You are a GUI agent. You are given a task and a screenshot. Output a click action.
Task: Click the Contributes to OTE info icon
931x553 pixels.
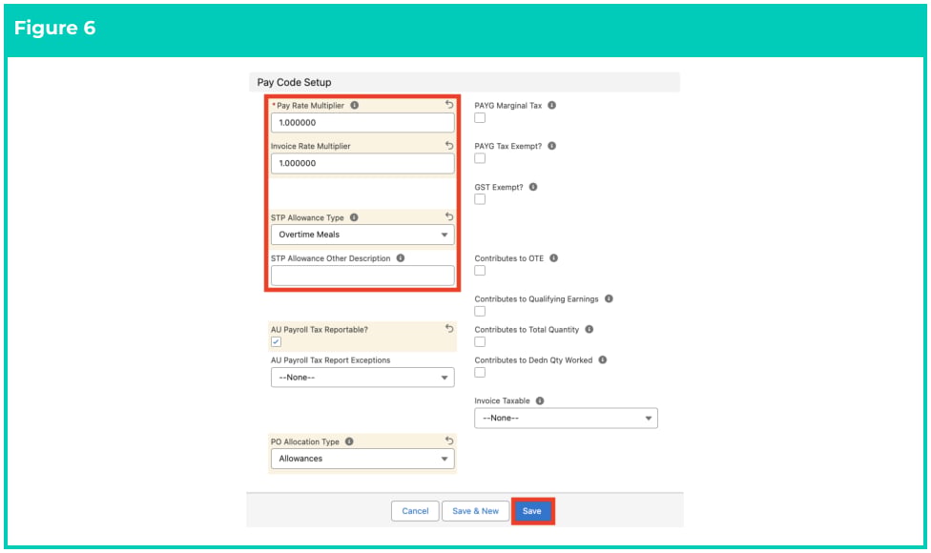pos(554,258)
